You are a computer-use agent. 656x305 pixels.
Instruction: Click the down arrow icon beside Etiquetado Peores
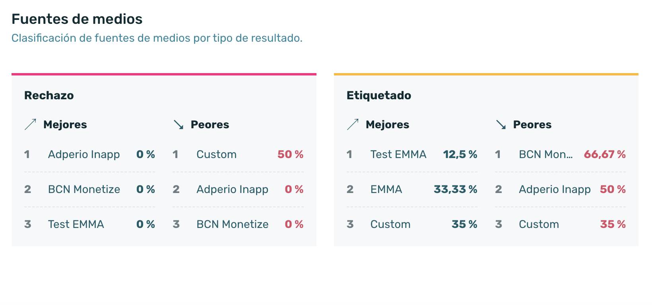(x=501, y=125)
